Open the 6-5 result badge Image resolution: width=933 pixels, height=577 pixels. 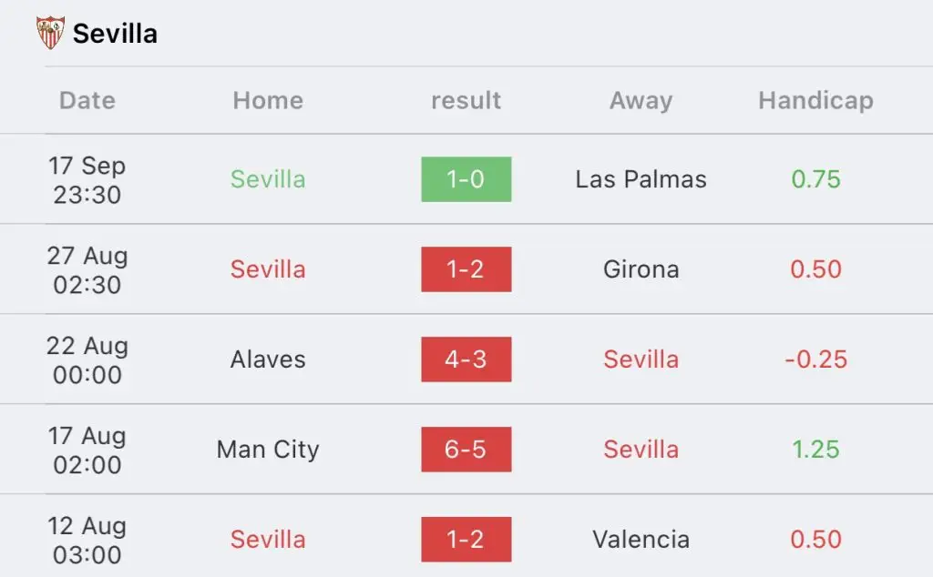[x=466, y=450]
